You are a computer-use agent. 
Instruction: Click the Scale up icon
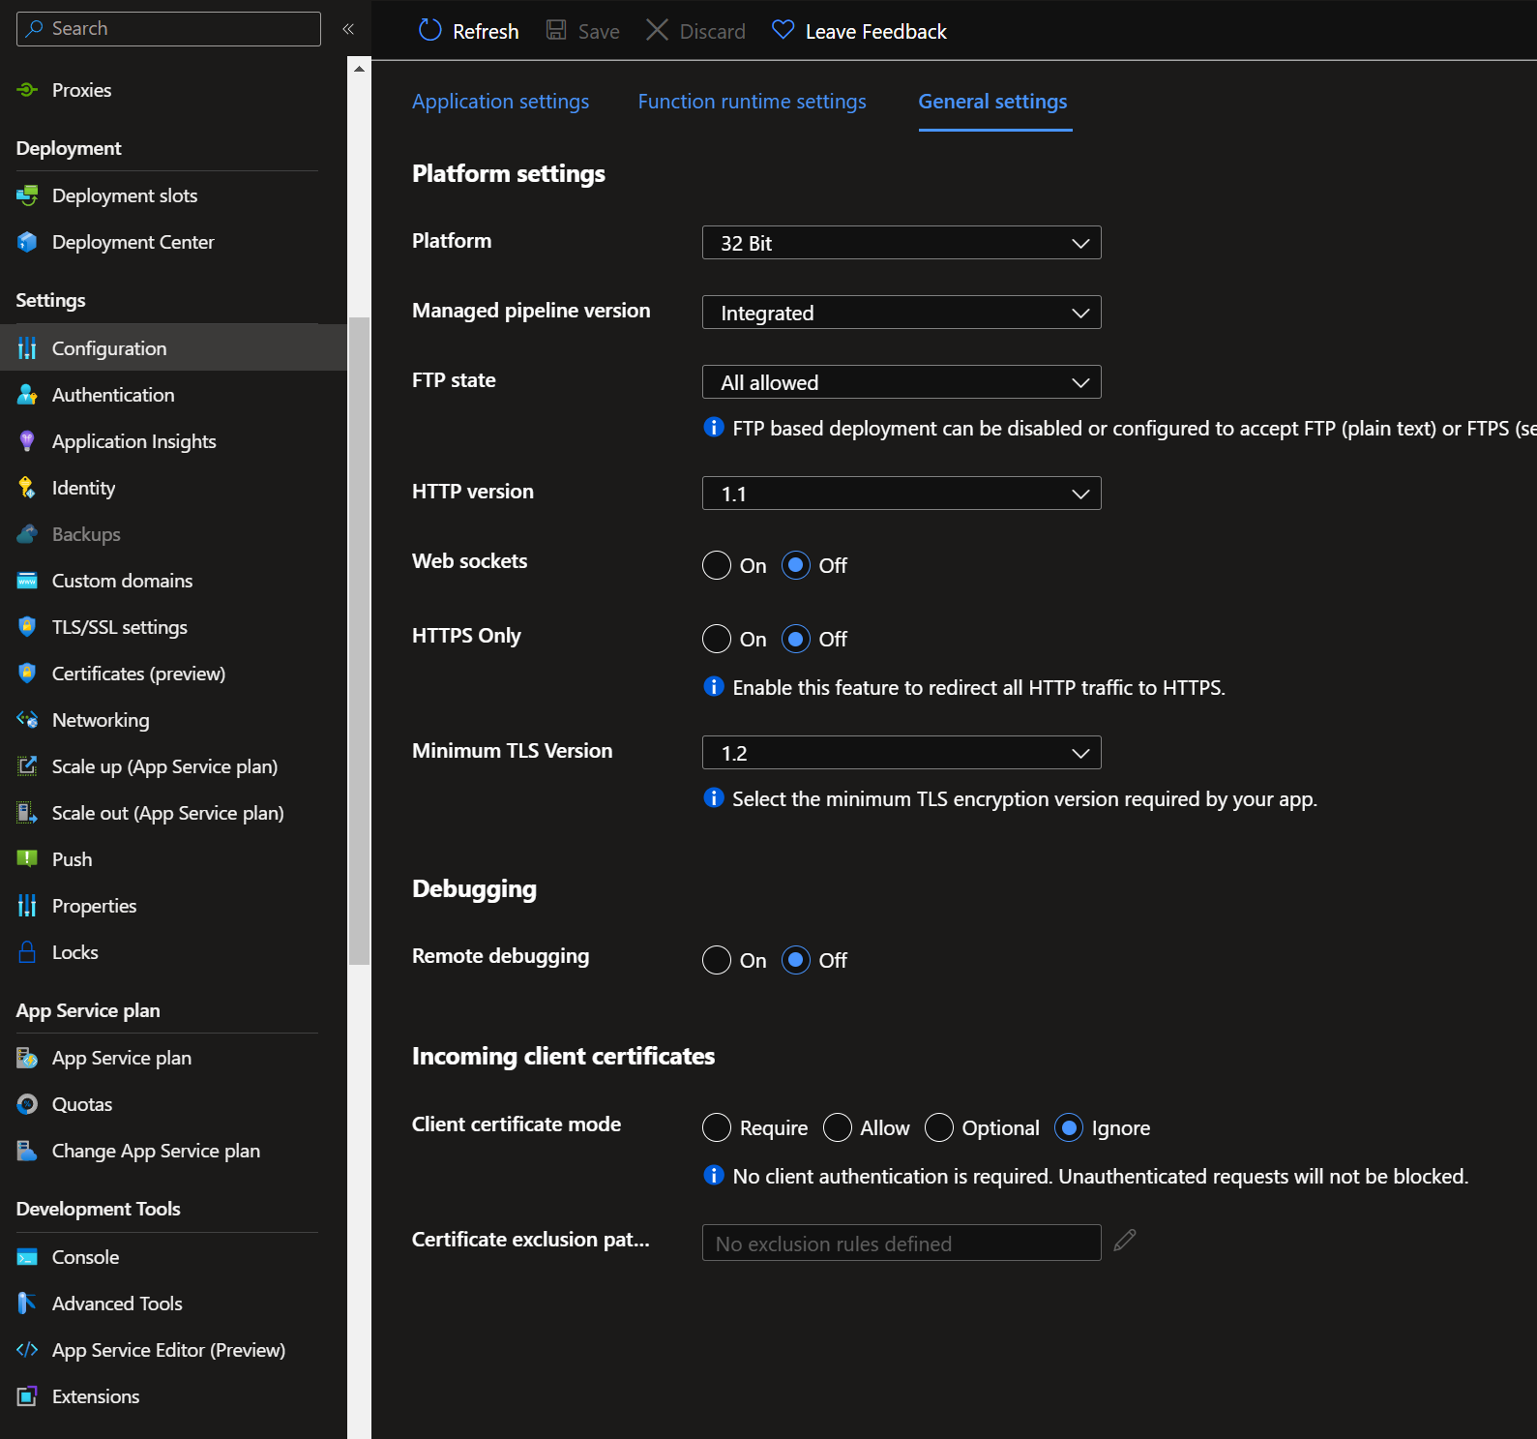pos(27,766)
